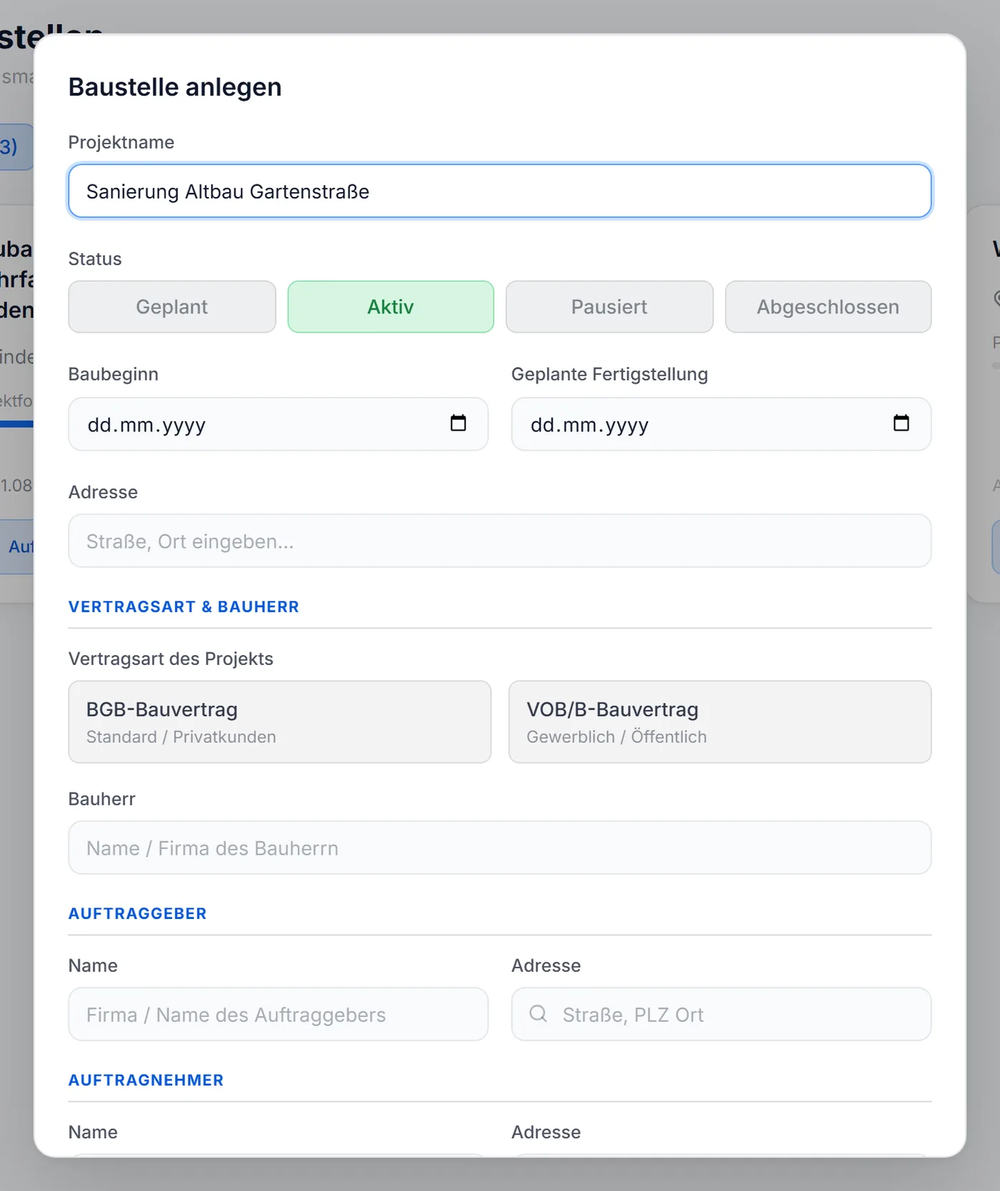The image size is (1000, 1191).
Task: Click the 'Baustelle anlegen' dialog title
Action: [175, 87]
